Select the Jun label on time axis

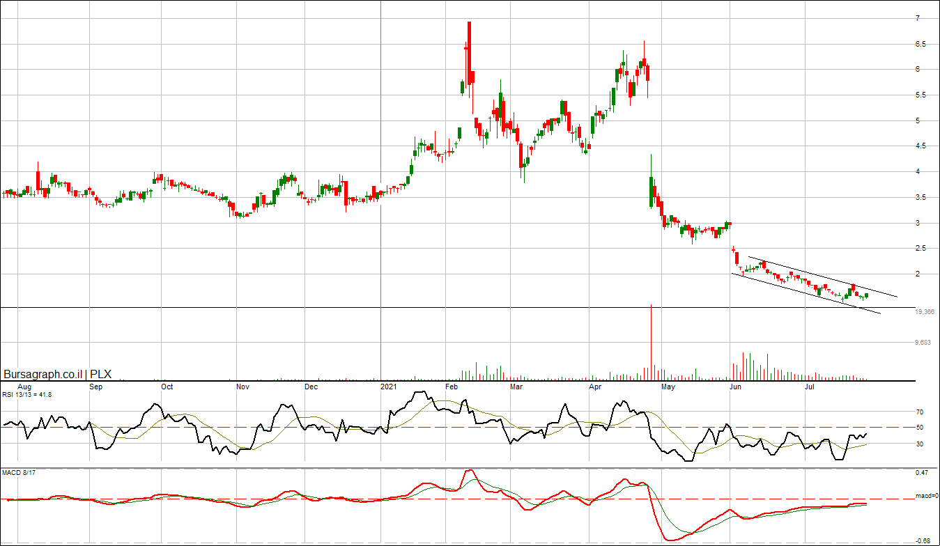[736, 386]
